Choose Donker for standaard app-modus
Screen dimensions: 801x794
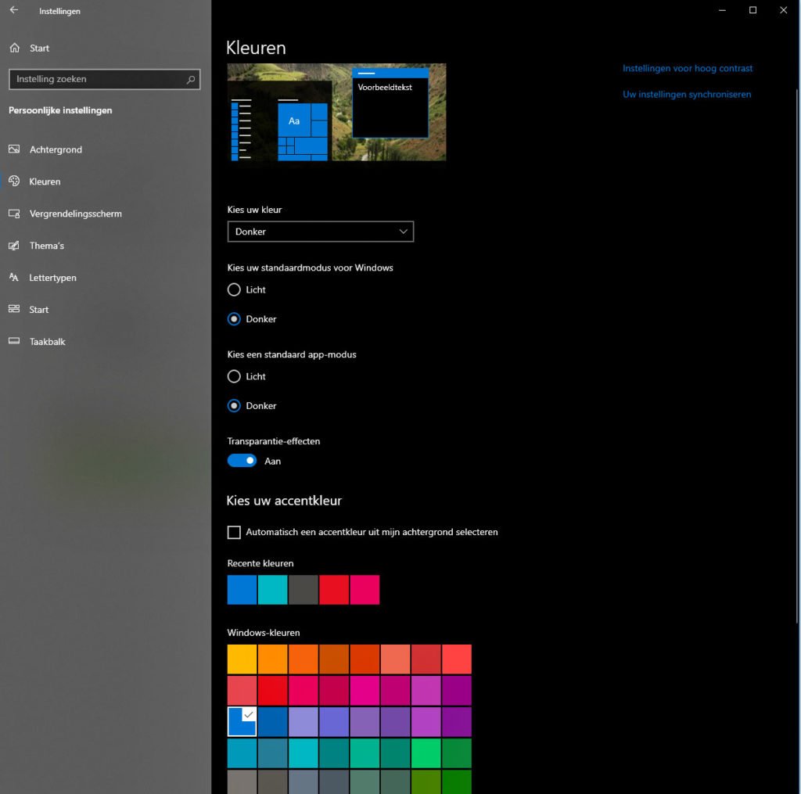(x=234, y=406)
